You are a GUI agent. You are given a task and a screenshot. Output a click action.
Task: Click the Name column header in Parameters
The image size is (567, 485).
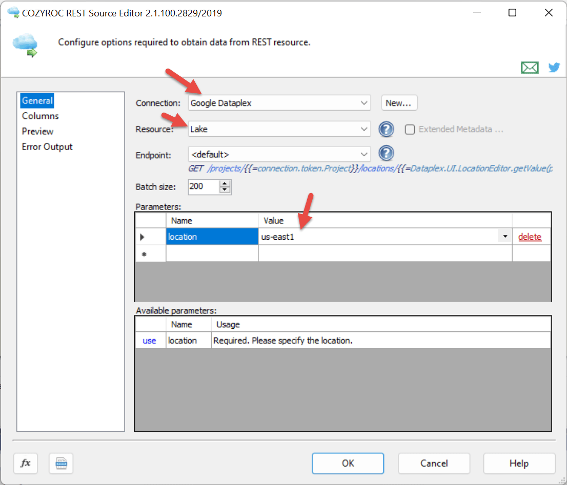(212, 221)
